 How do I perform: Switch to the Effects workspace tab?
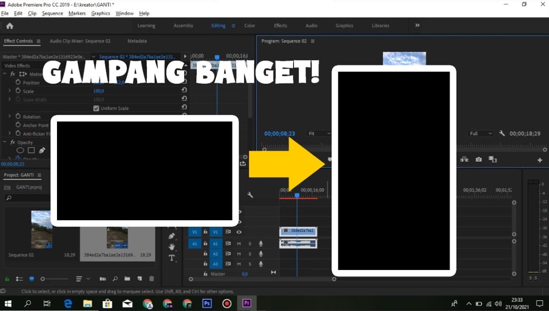(x=280, y=26)
